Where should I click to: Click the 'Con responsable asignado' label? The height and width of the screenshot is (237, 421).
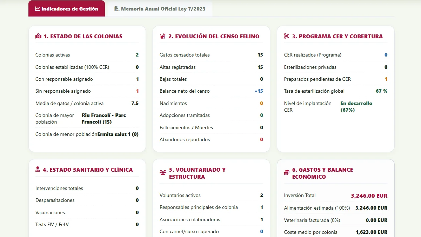tap(64, 79)
